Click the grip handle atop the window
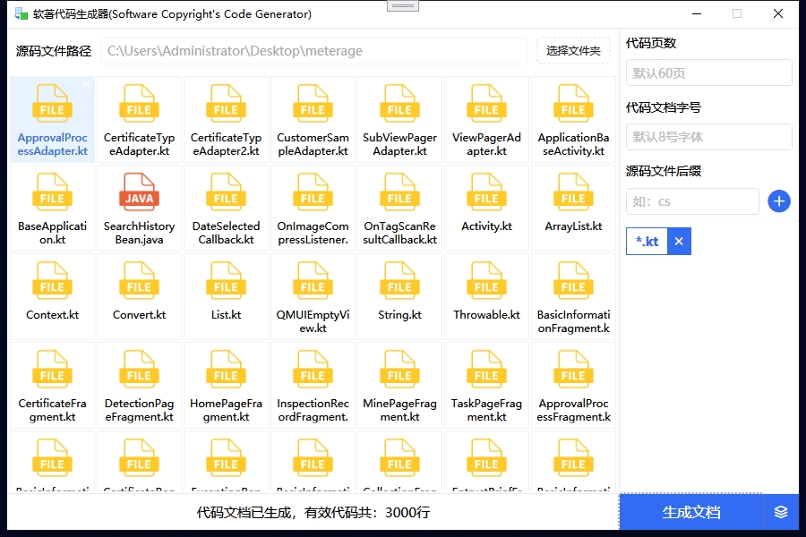This screenshot has width=806, height=537. coord(402,6)
